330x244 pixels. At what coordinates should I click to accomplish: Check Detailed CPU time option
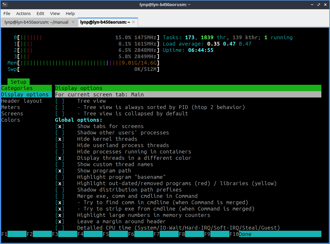tap(60, 228)
